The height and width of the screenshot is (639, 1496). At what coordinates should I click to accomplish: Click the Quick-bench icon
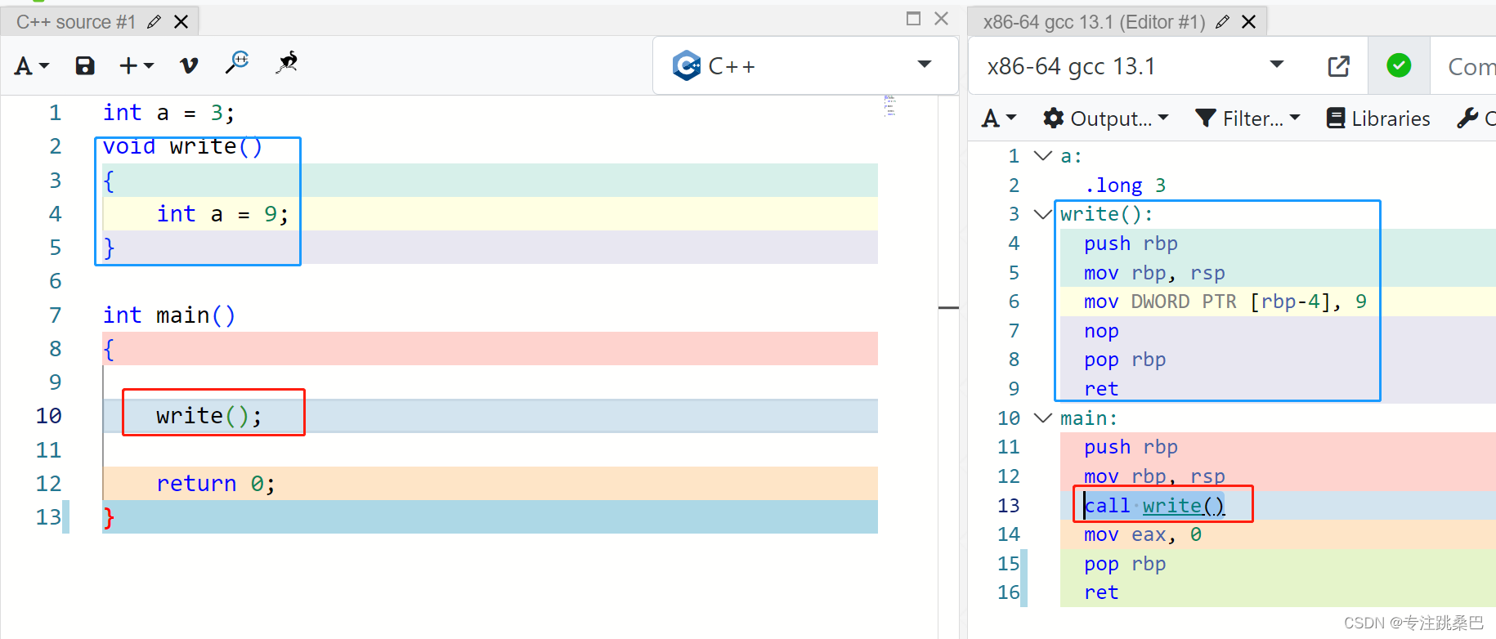click(x=287, y=62)
